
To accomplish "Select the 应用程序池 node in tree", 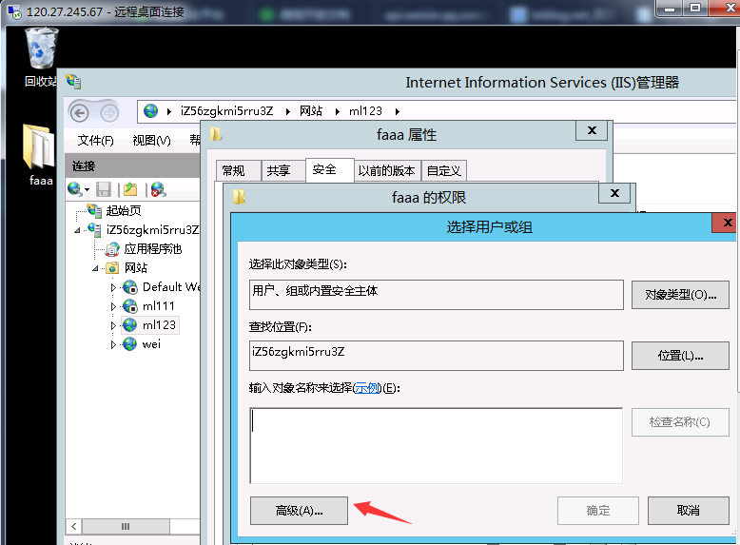I will pyautogui.click(x=152, y=249).
